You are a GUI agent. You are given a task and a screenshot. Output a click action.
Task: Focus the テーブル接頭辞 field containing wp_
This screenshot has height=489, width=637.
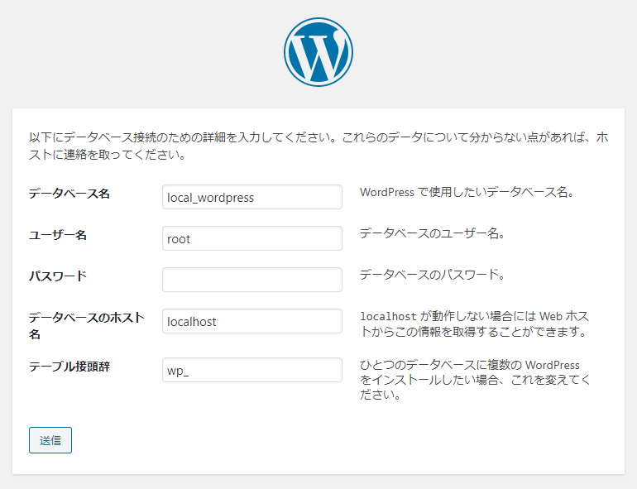pos(252,370)
